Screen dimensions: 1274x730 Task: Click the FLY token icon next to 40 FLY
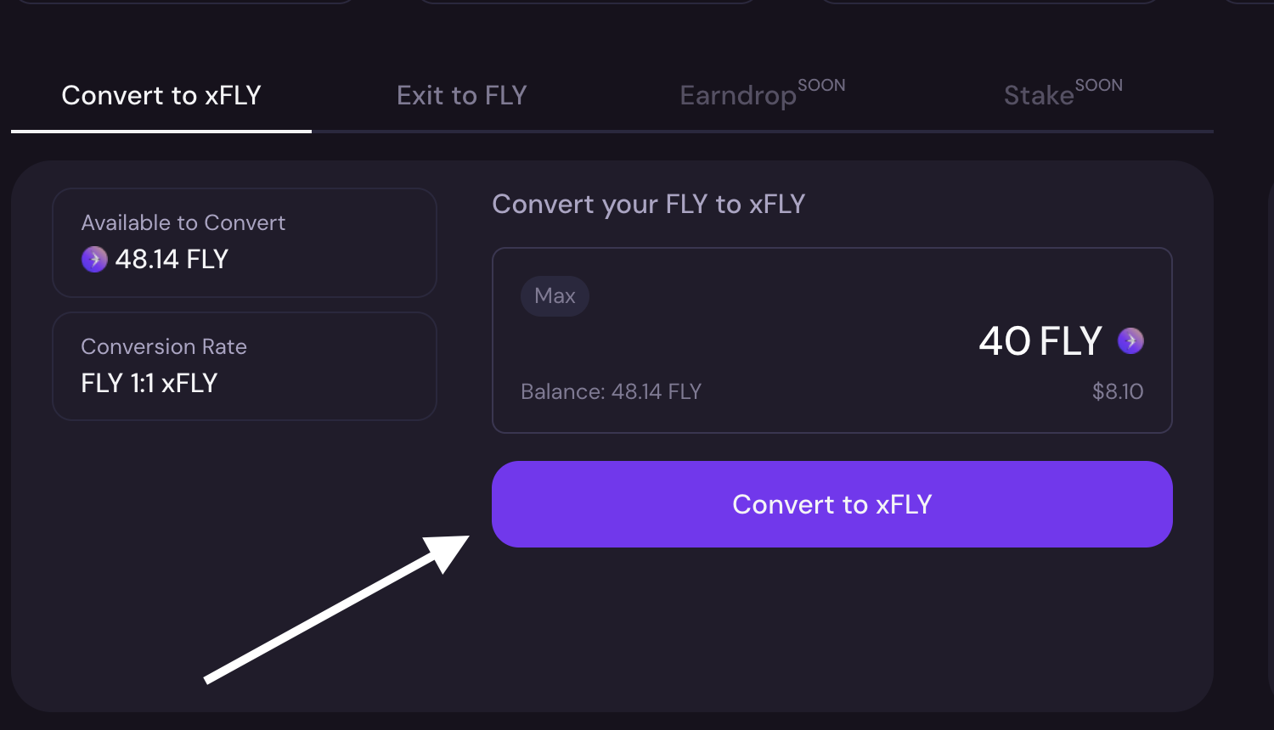(1130, 341)
